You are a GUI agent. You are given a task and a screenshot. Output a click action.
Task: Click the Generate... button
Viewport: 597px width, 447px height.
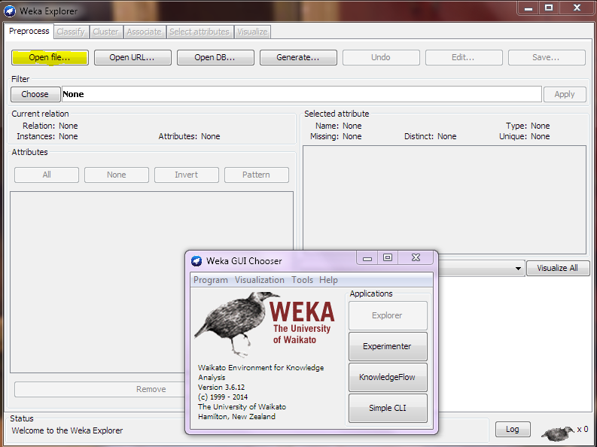298,57
